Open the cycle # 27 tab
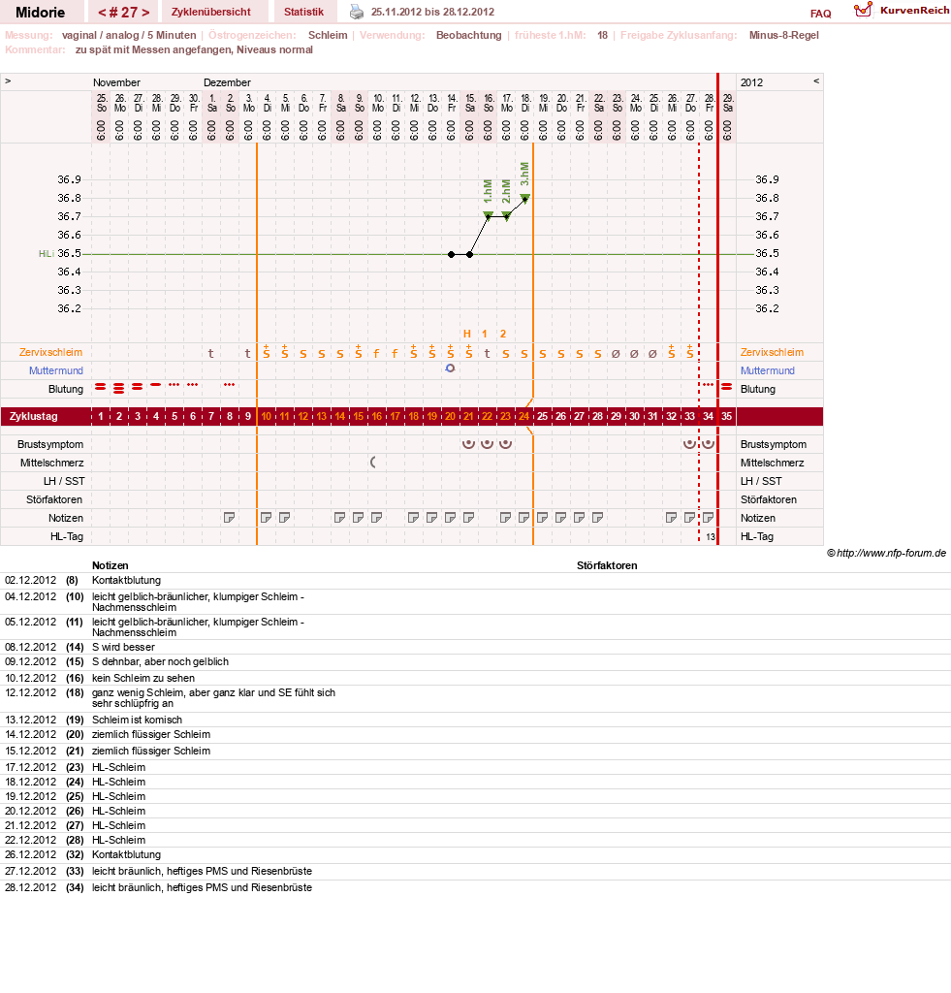This screenshot has height=993, width=951. pos(123,12)
